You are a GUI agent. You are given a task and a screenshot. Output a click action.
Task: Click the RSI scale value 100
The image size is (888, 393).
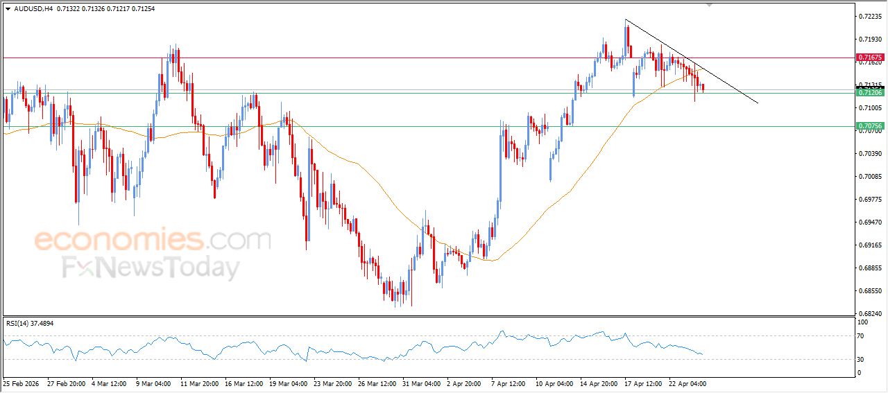pyautogui.click(x=864, y=322)
